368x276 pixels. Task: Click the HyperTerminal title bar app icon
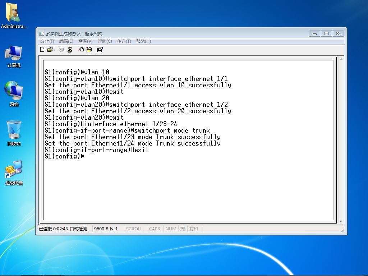tap(41, 33)
